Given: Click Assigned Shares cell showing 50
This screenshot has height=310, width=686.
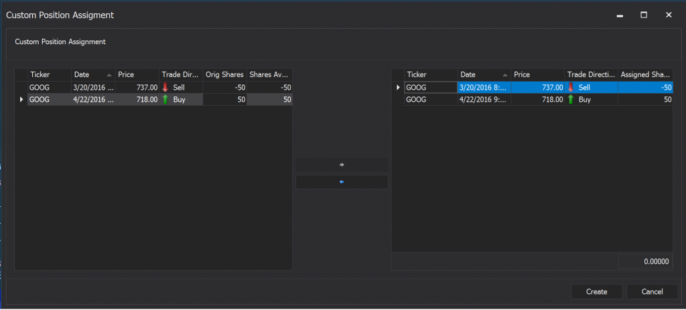Looking at the screenshot, I should click(645, 100).
